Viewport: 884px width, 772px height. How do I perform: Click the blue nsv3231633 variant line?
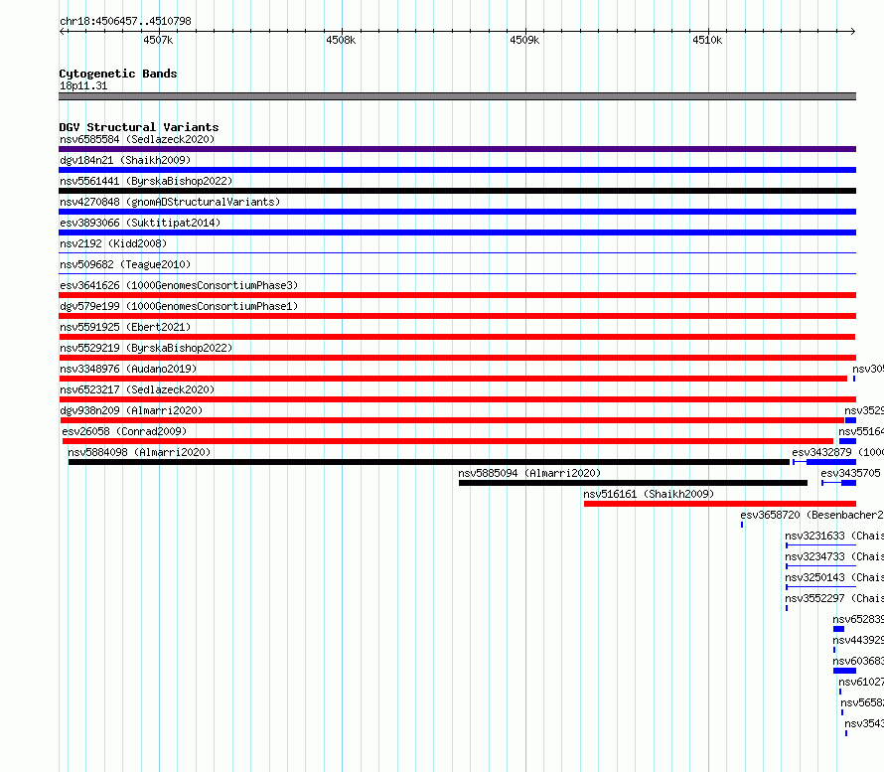coord(820,545)
